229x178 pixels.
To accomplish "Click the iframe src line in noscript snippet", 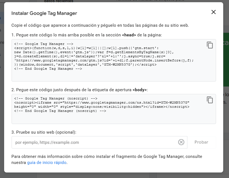I will click(x=102, y=103).
